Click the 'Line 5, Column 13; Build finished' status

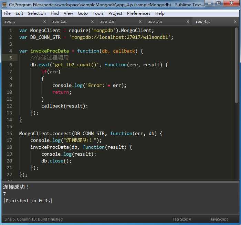[33, 219]
